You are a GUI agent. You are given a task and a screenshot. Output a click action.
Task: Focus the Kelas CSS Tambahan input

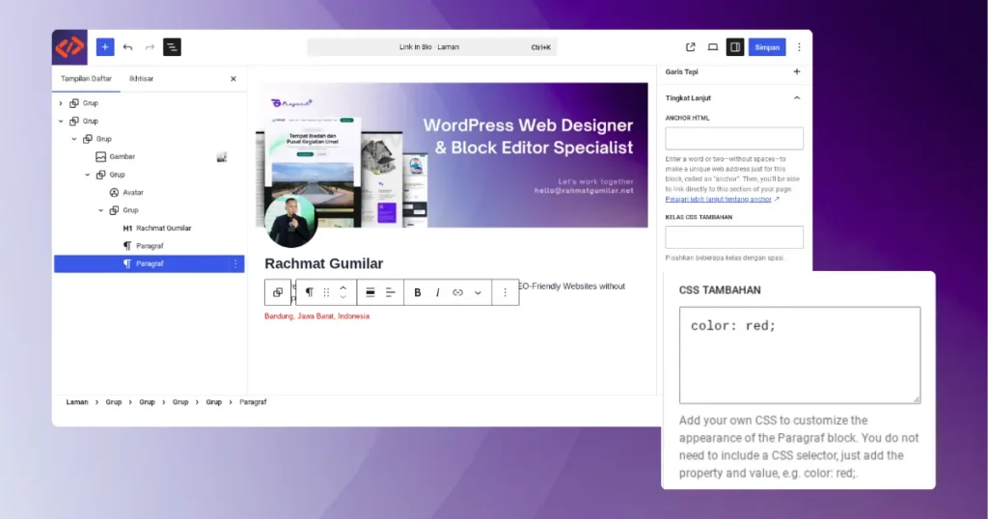pos(734,237)
